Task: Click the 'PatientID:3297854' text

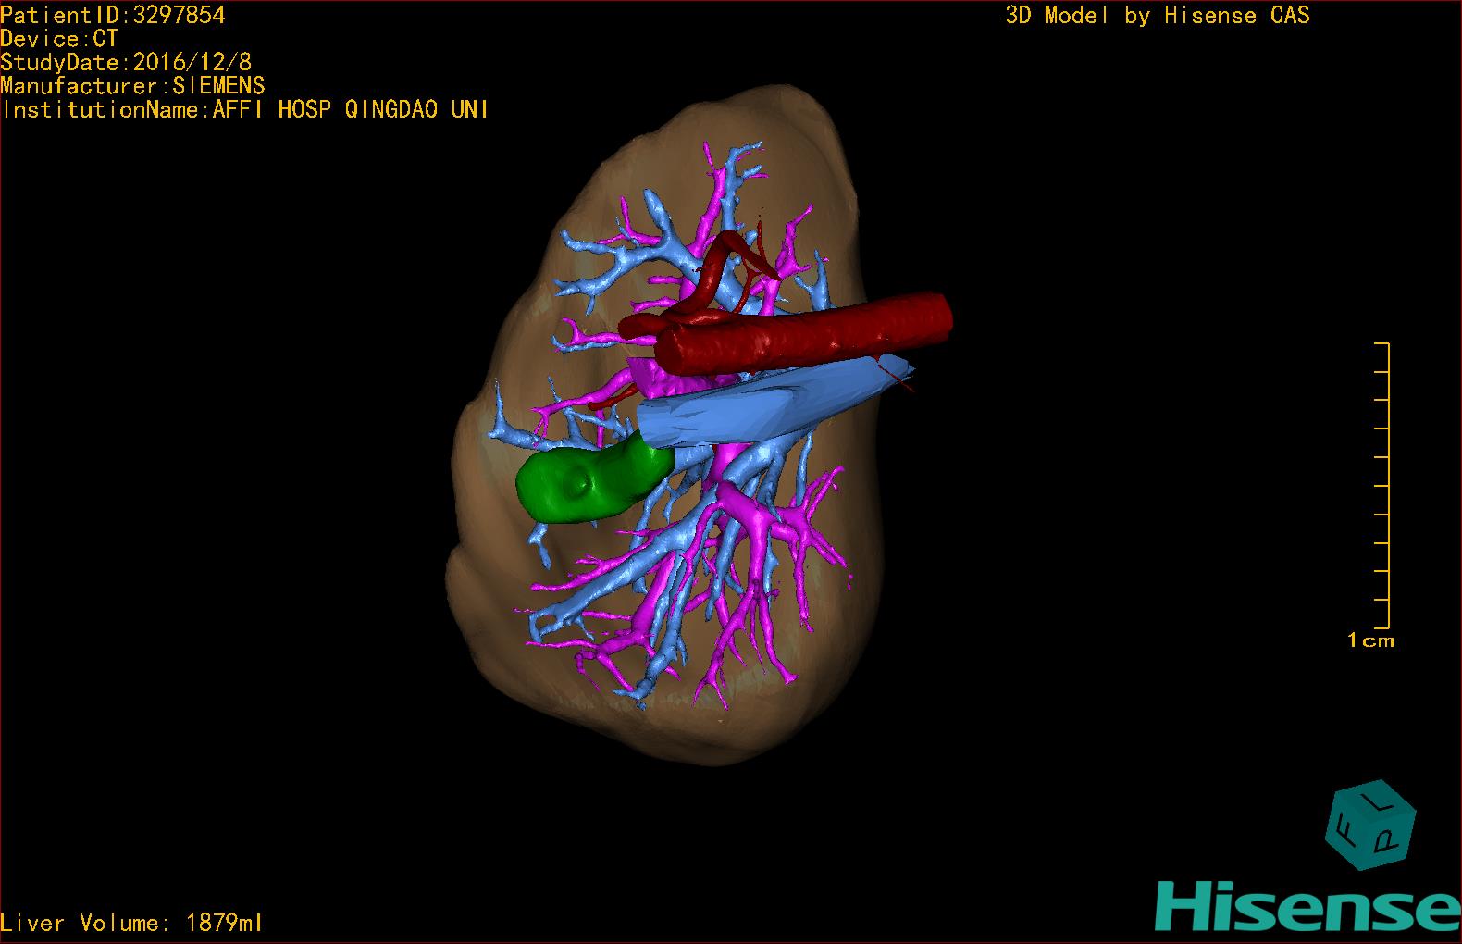Action: pyautogui.click(x=113, y=15)
